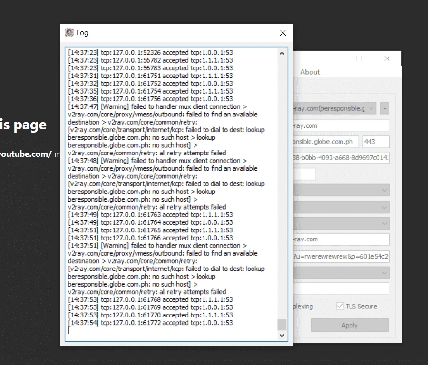Click the log scrollbar up arrow
Image resolution: width=428 pixels, height=365 pixels.
(x=282, y=53)
